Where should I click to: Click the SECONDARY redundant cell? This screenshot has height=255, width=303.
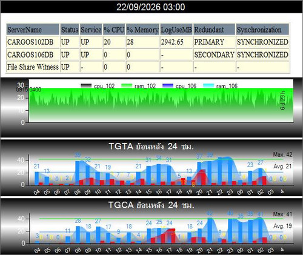coord(214,55)
